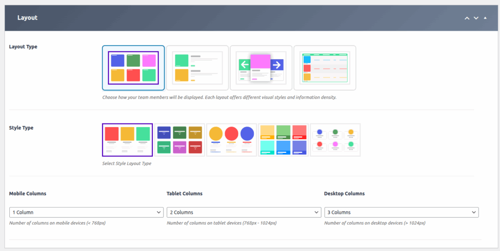This screenshot has width=500, height=251.
Task: Collapse the Layout panel using triangle toggle
Action: [485, 18]
